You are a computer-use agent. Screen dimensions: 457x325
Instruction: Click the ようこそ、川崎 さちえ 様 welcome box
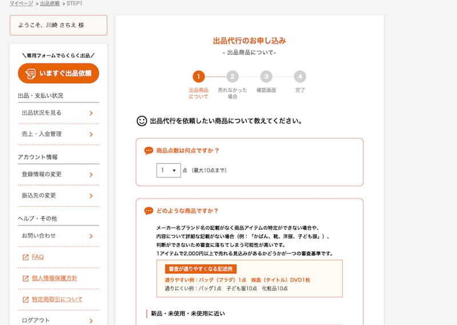point(58,25)
